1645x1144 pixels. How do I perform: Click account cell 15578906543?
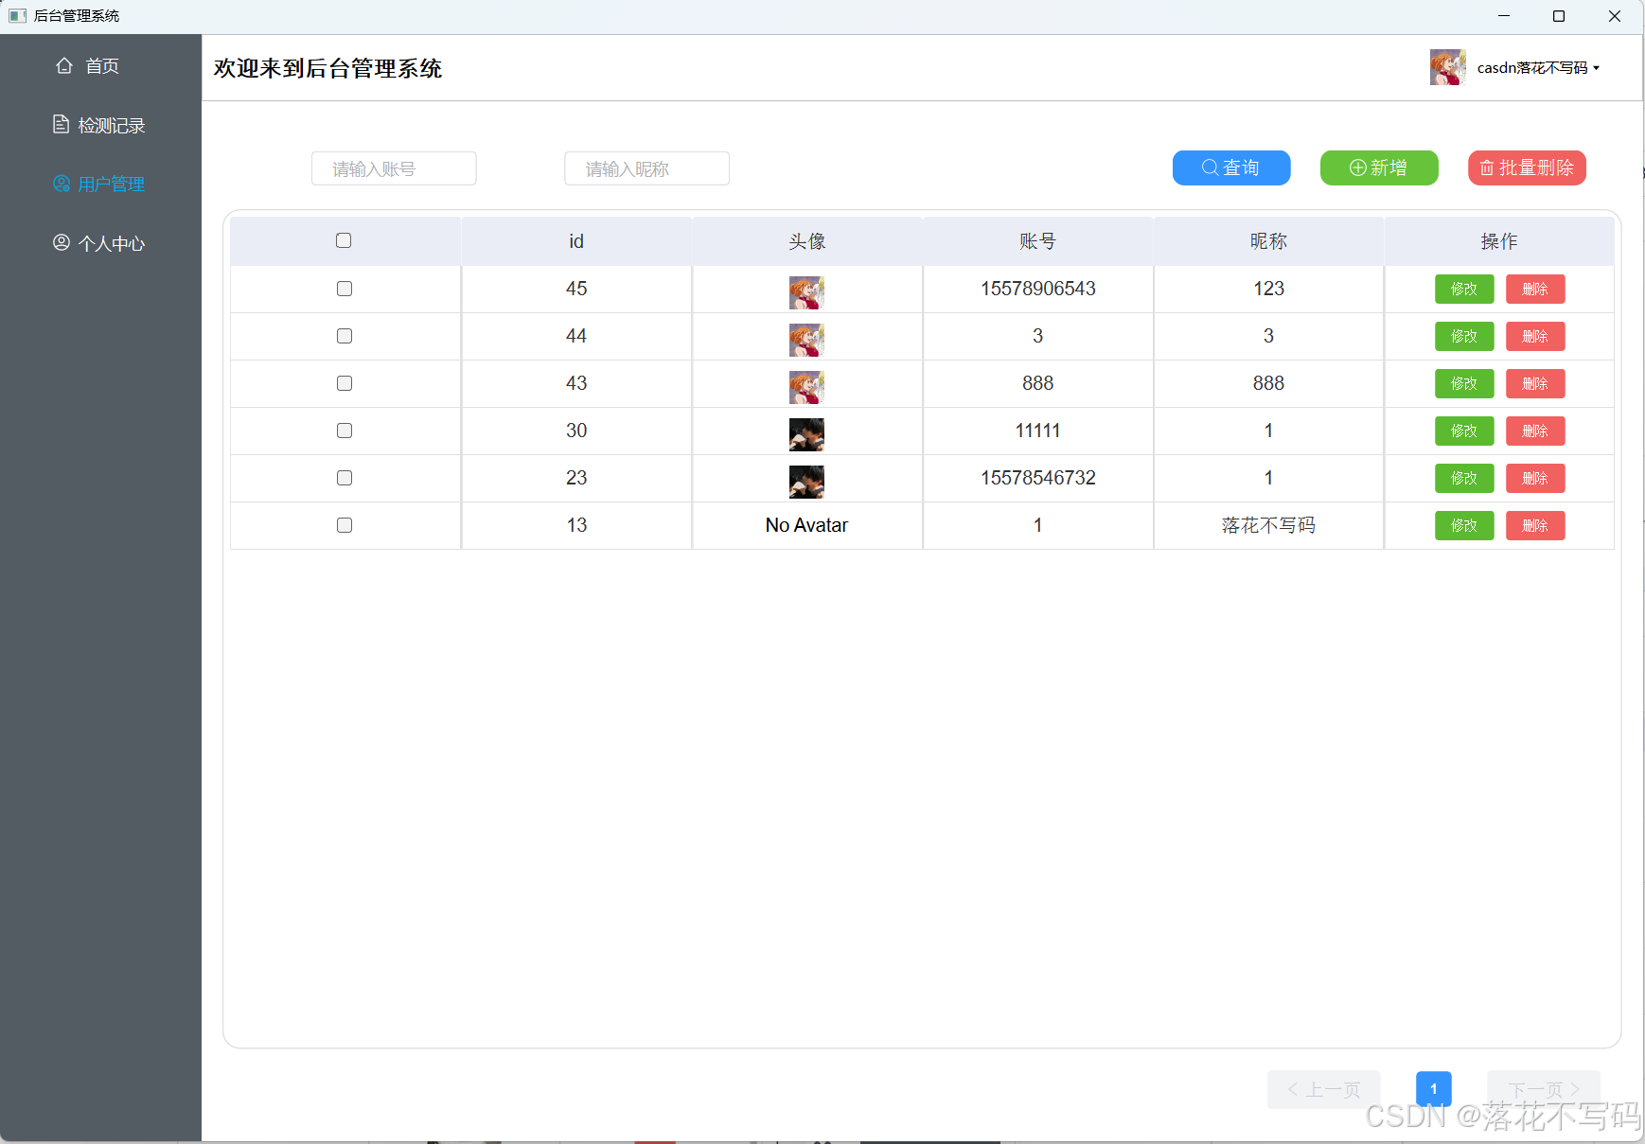tap(1038, 289)
